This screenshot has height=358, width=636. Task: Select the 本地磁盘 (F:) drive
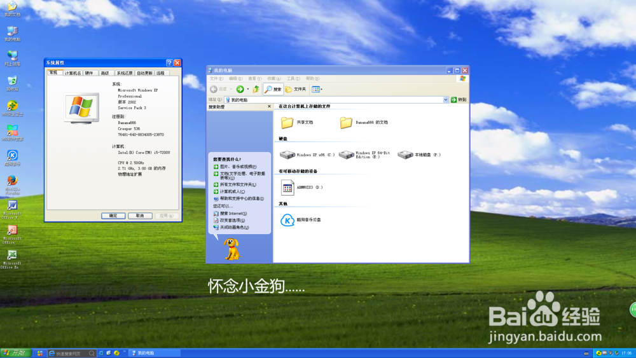pos(419,155)
